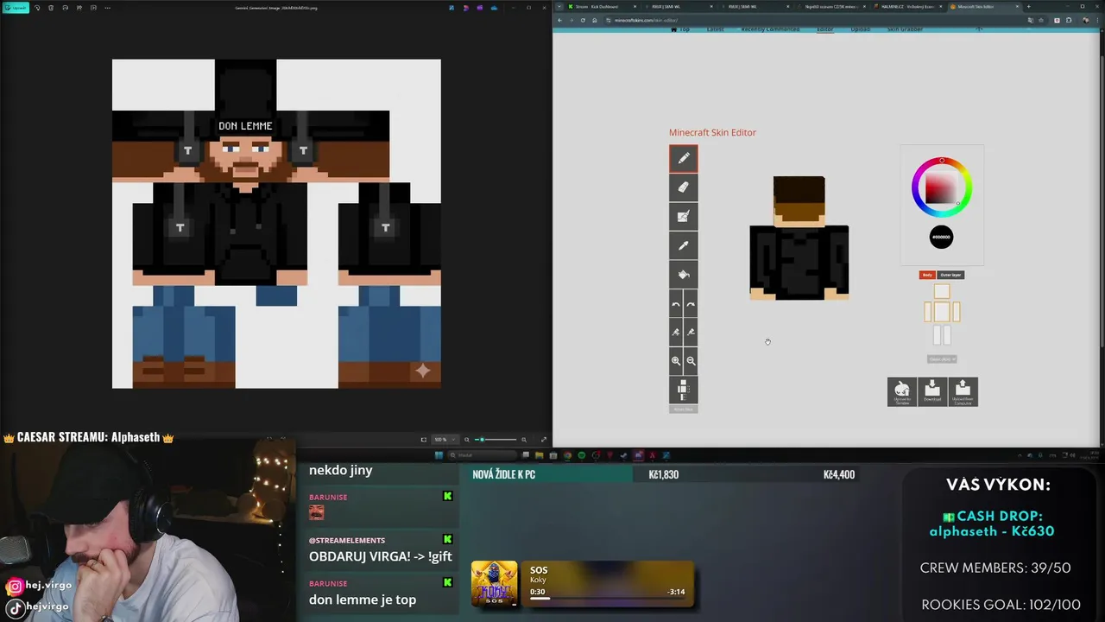Toggle the right arm part visibility box
This screenshot has height=622, width=1105.
[956, 311]
